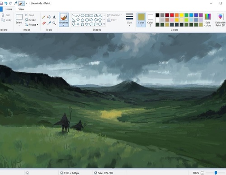The height and width of the screenshot is (175, 226).
Task: Choose the Up arrow shape
Action: pos(100,20)
